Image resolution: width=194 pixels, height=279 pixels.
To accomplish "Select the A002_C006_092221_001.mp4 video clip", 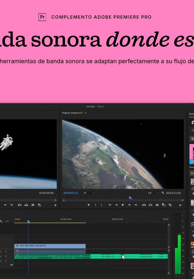I will pyautogui.click(x=50, y=246).
